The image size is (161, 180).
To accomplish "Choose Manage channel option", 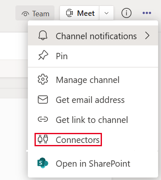I will click(93, 80).
